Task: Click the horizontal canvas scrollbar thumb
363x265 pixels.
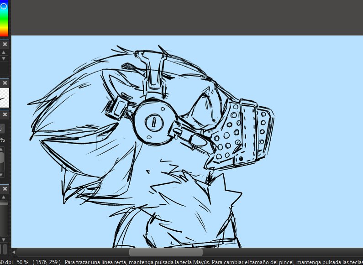Action: pos(166,252)
